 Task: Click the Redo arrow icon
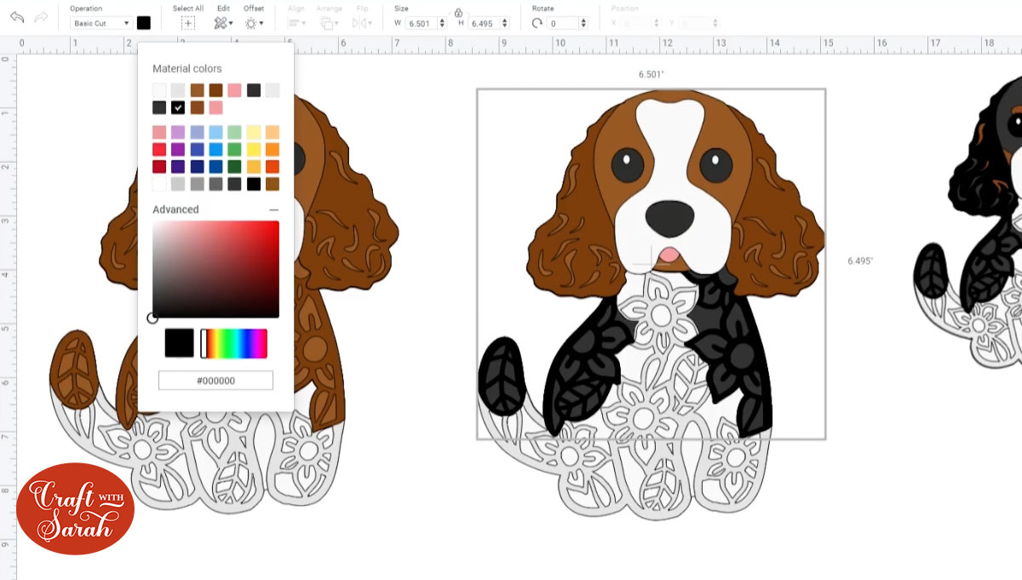click(41, 17)
